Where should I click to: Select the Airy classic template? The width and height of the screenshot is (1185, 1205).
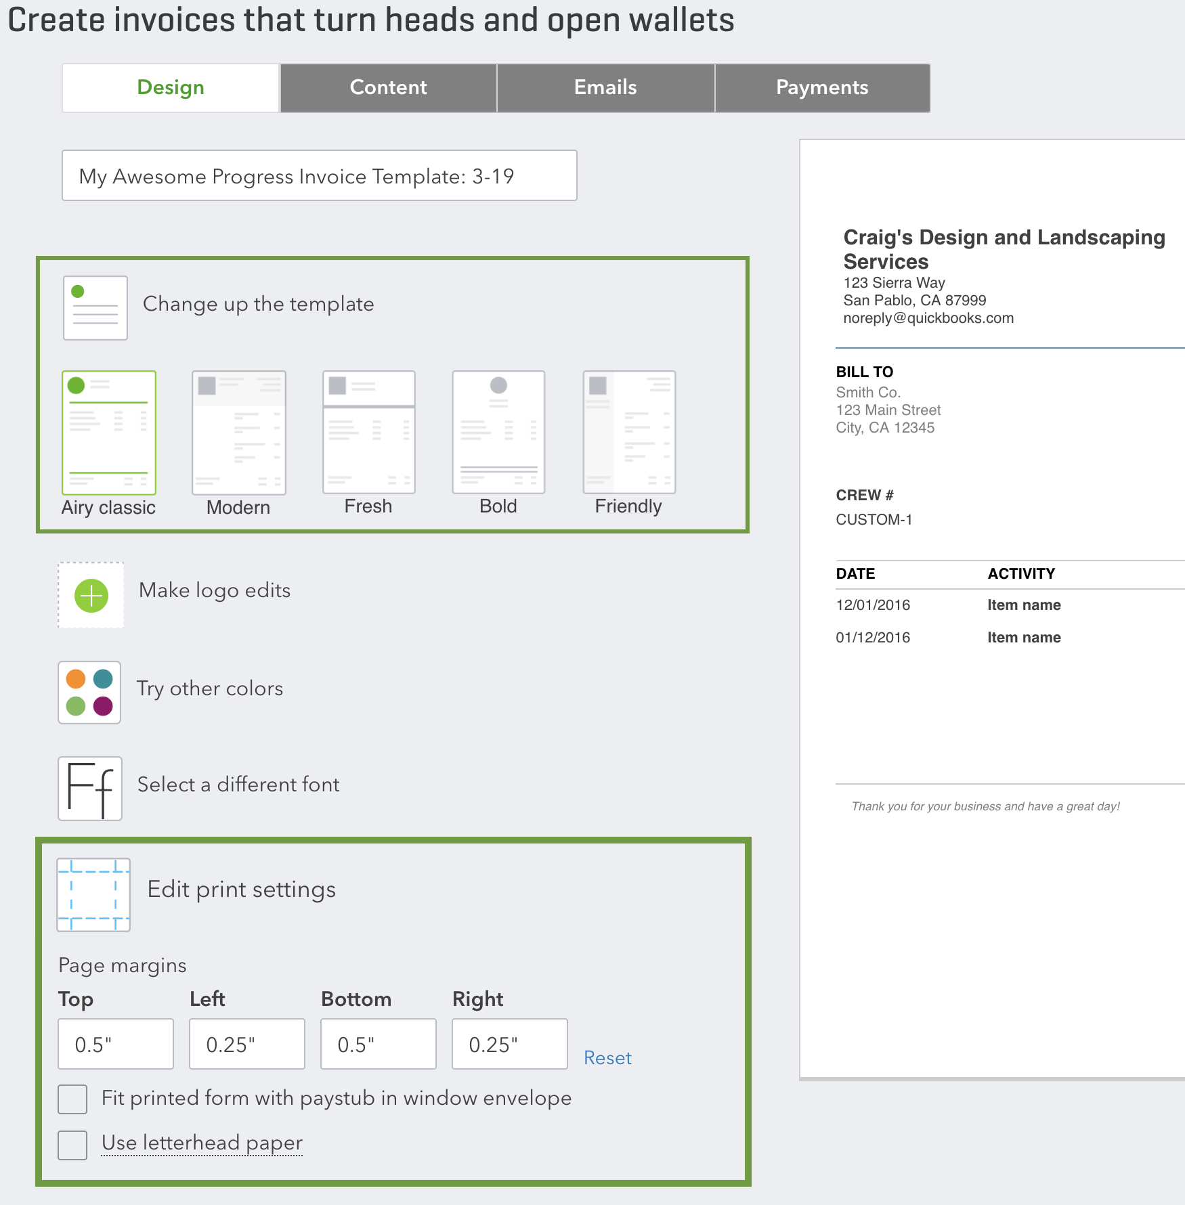point(108,432)
